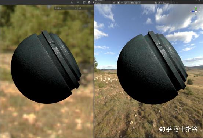Toggle the grid icon in Scene toolbar
The height and width of the screenshot is (138, 203).
tap(137, 3)
